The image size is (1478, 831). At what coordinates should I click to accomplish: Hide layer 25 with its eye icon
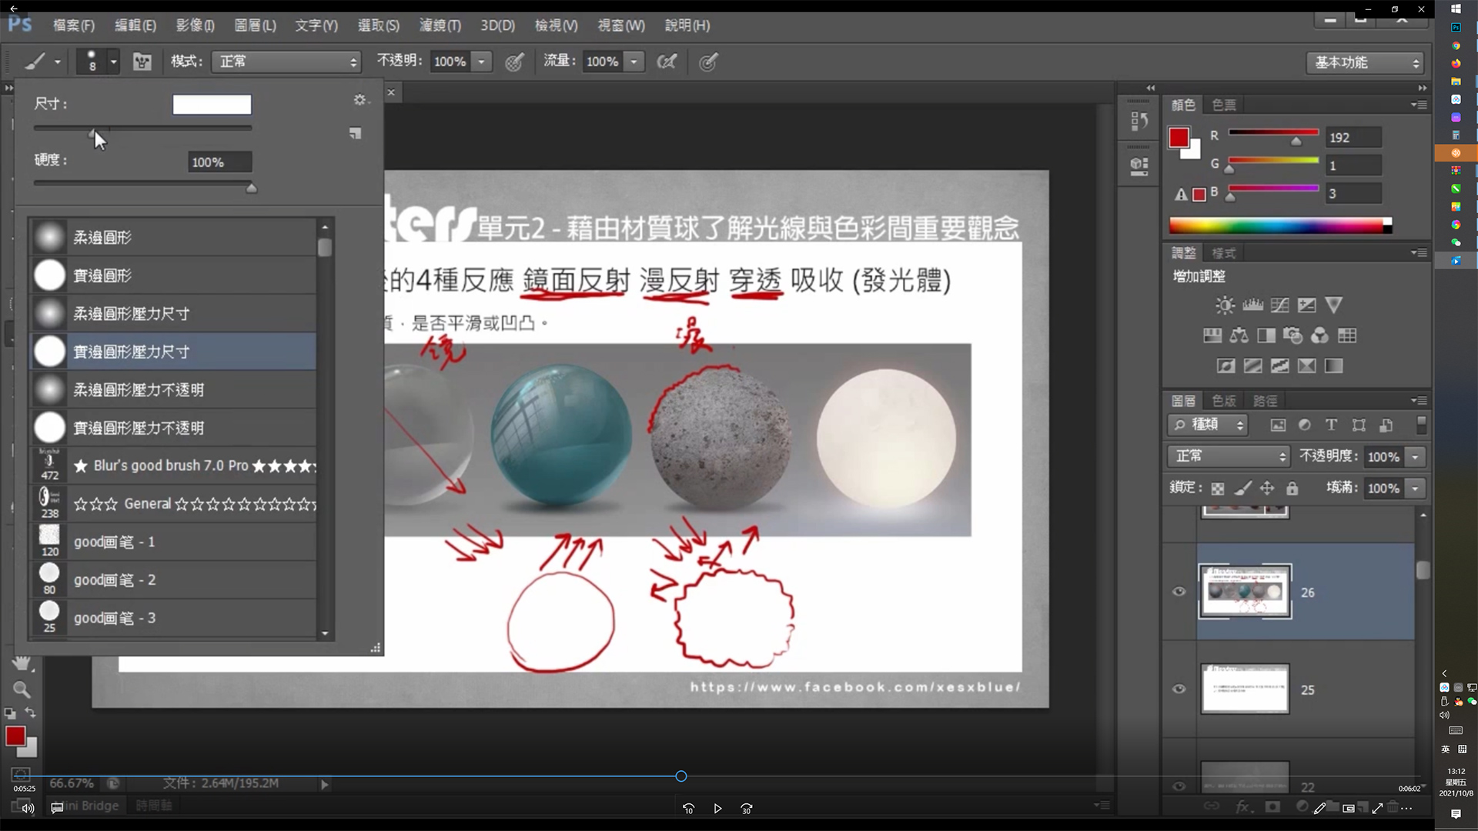pyautogui.click(x=1179, y=689)
